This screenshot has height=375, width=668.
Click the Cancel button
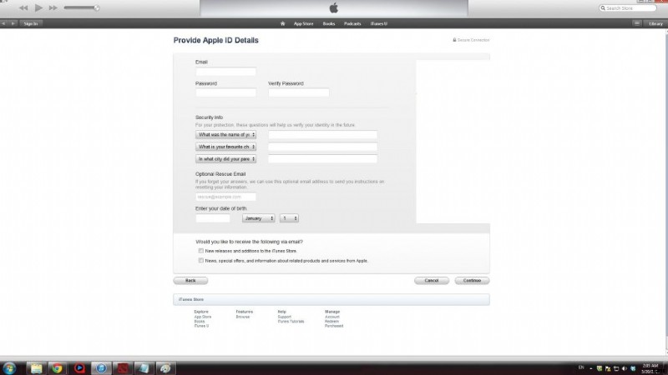432,281
